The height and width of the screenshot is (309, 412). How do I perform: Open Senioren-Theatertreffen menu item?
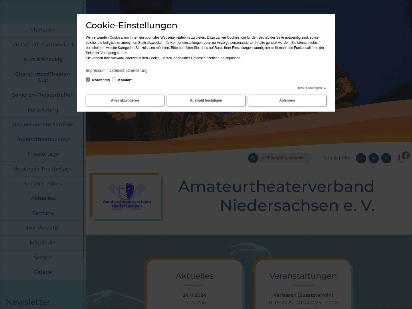click(43, 95)
